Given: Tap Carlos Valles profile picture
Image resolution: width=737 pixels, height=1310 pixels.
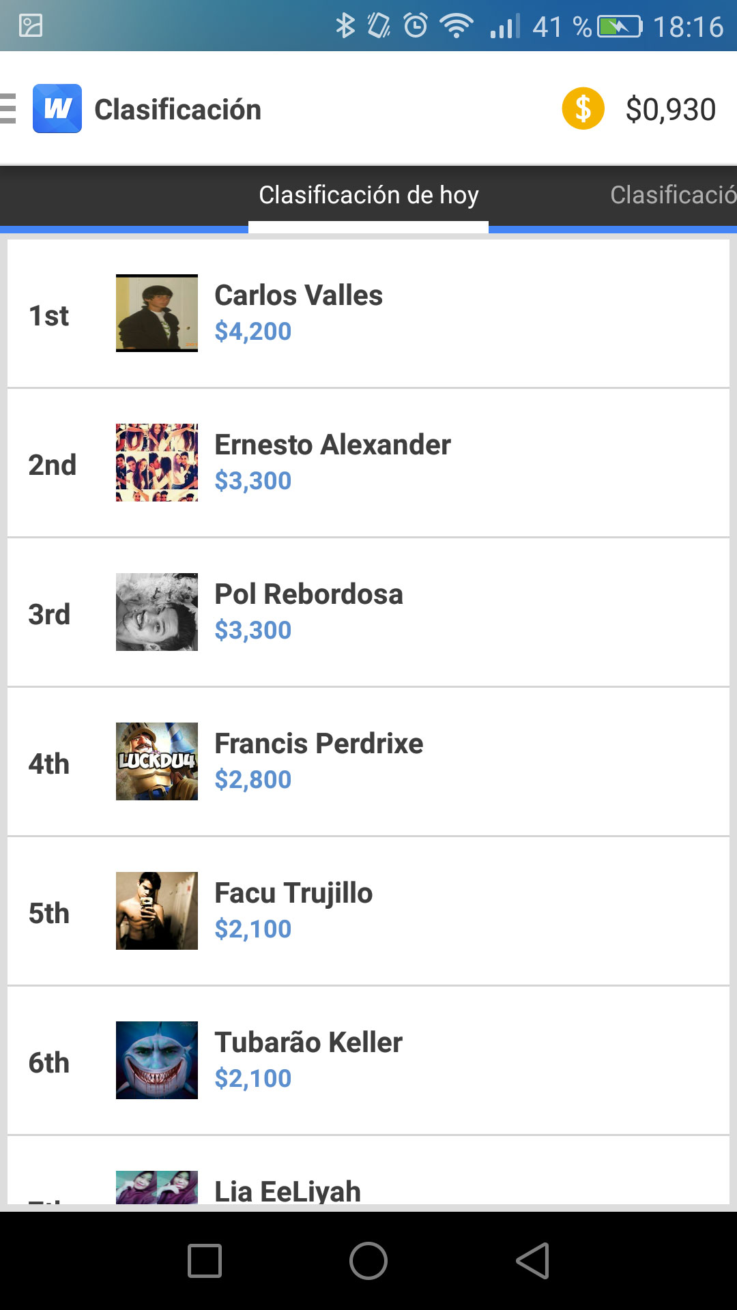Looking at the screenshot, I should click(157, 313).
